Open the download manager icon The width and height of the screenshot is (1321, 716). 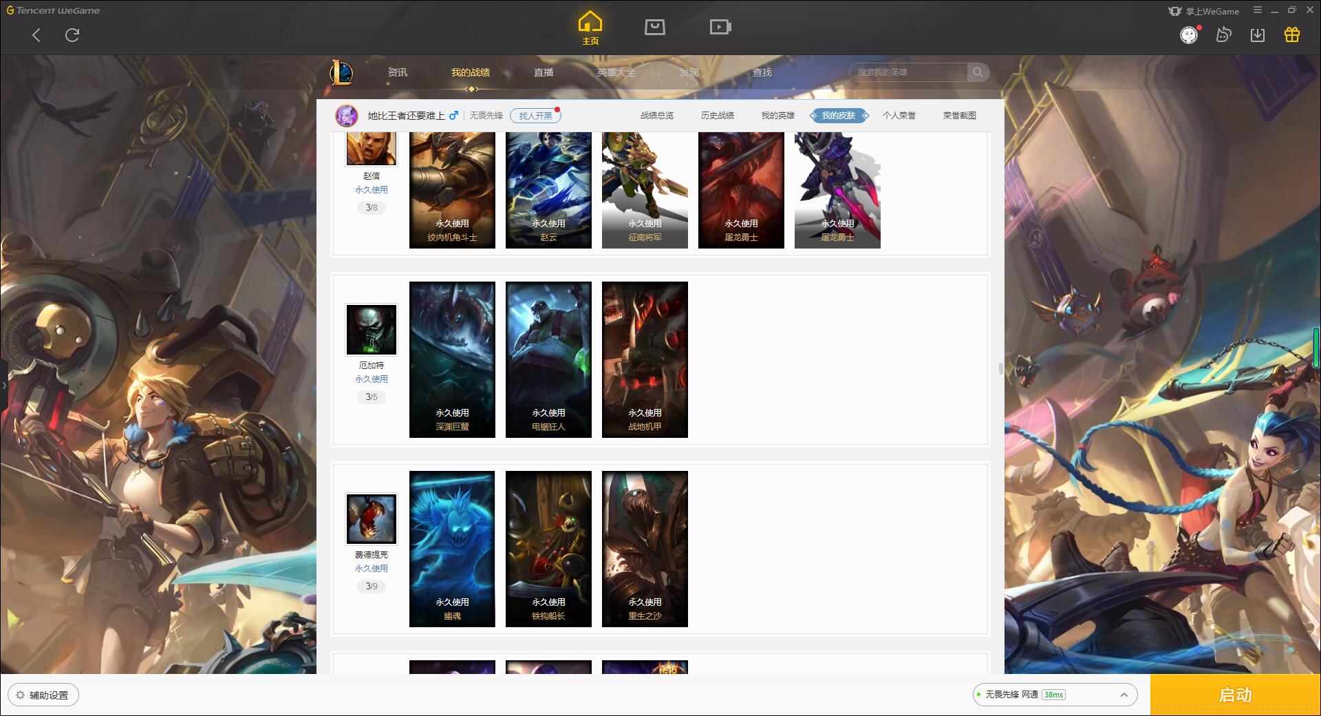[x=1258, y=34]
